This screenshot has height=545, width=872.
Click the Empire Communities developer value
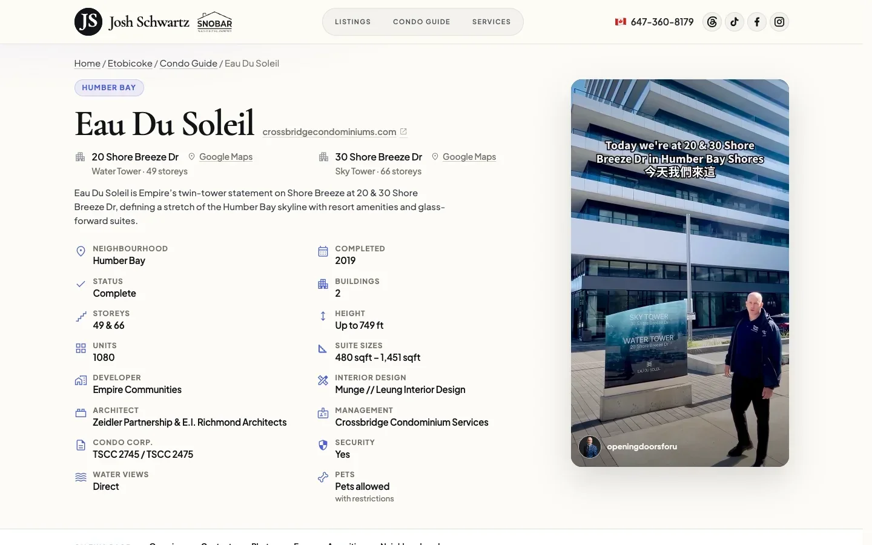tap(137, 390)
